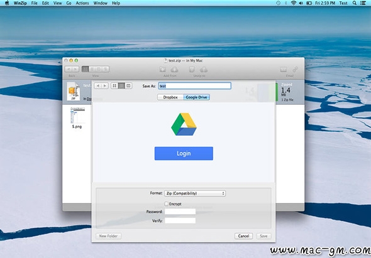This screenshot has width=371, height=258.
Task: Switch save dialog to icon view
Action: [x=114, y=86]
